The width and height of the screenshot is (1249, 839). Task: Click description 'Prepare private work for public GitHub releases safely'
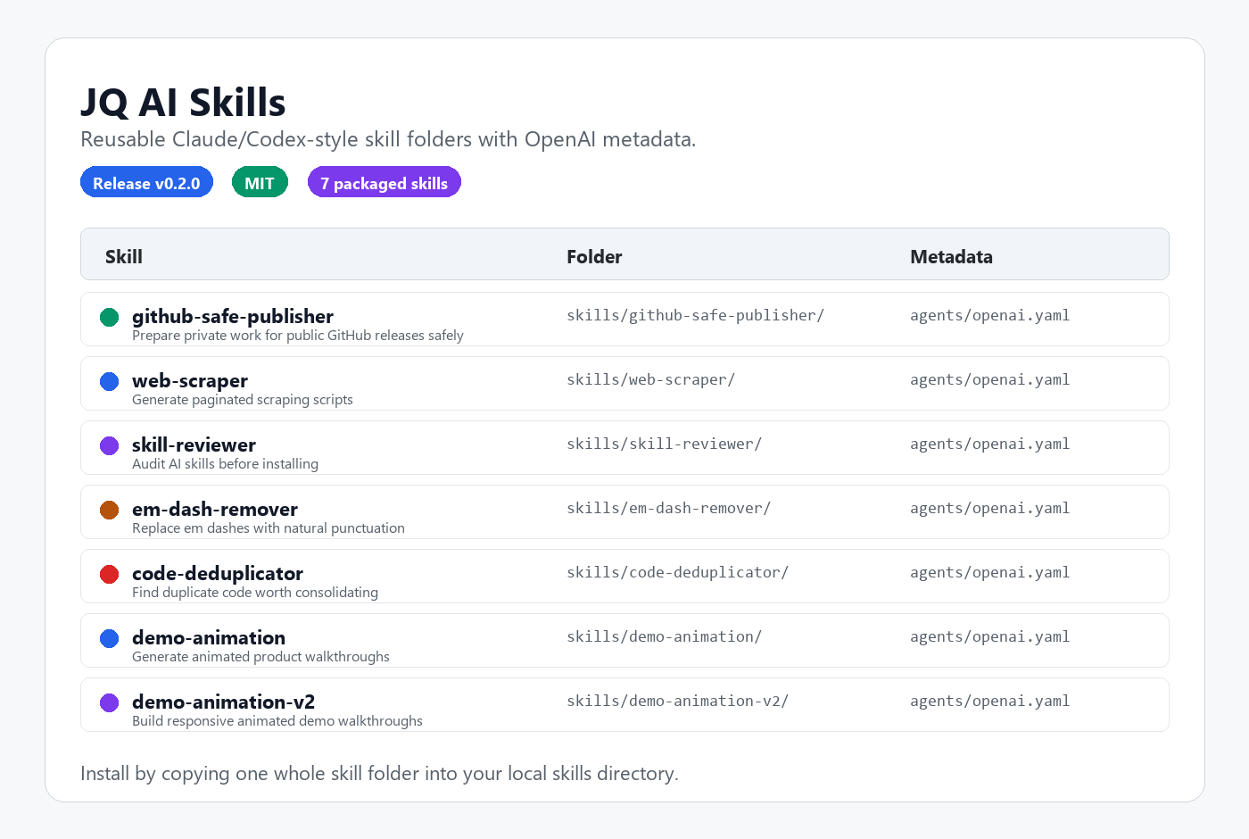click(x=298, y=336)
